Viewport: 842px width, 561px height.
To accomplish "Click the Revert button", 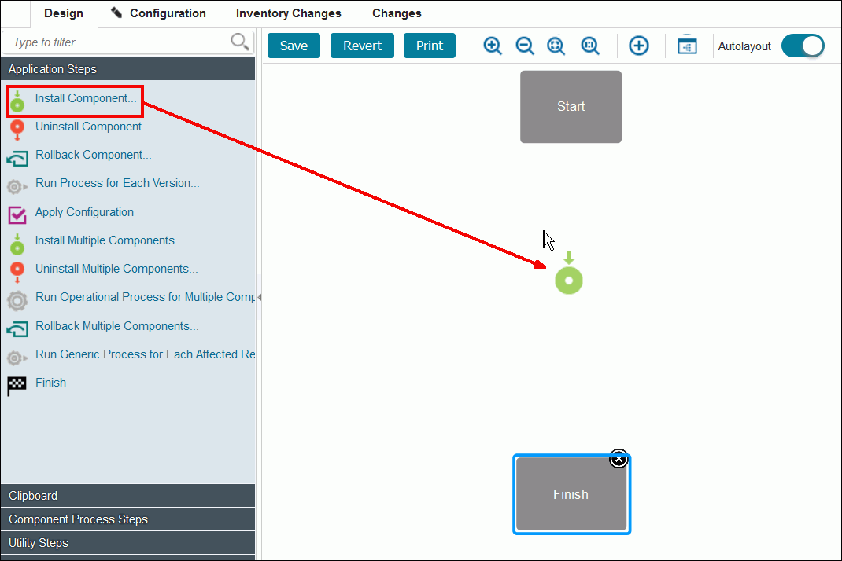I will coord(362,46).
